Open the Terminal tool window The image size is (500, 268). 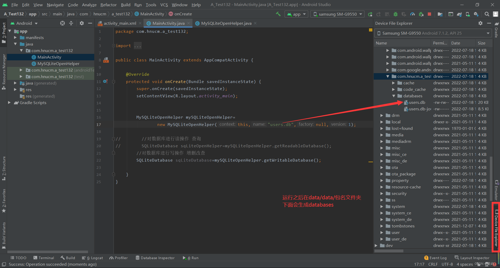click(44, 258)
